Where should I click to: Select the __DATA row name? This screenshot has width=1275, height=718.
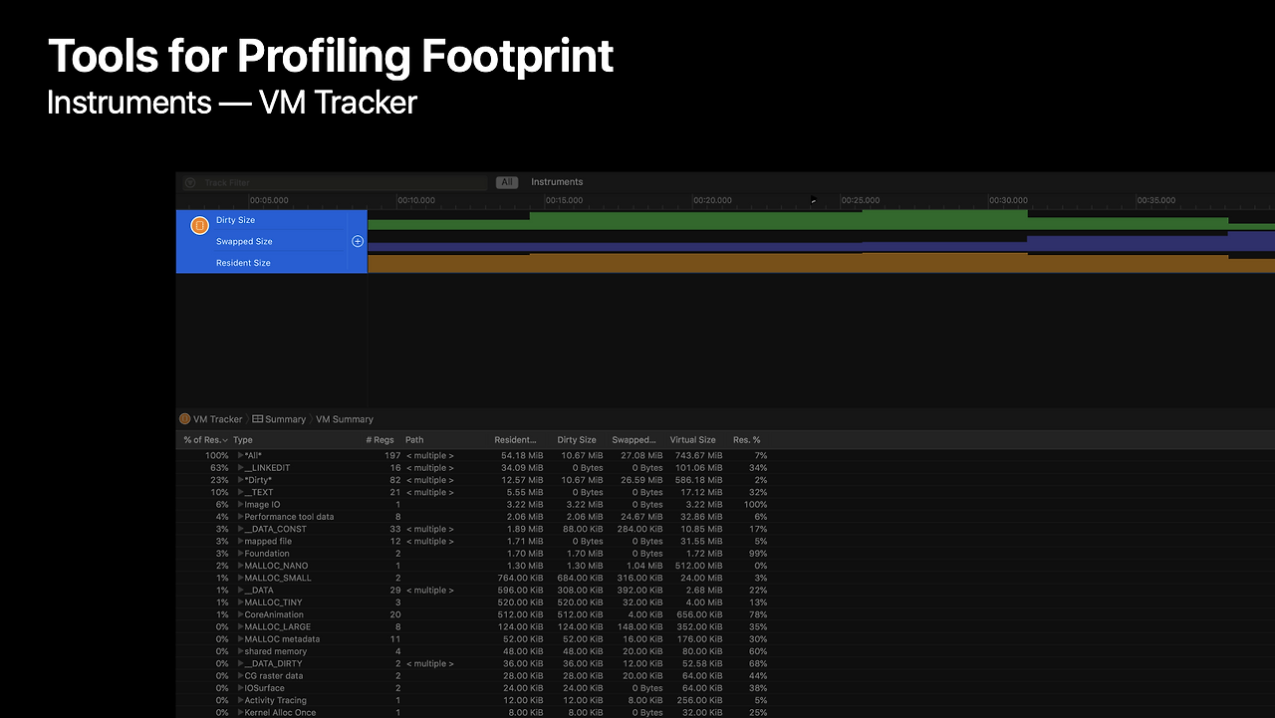pyautogui.click(x=259, y=591)
